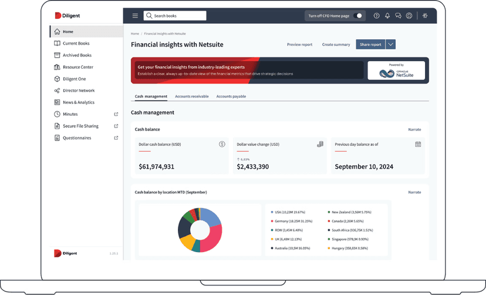Open the user profile icon
Image resolution: width=486 pixels, height=295 pixels.
[409, 15]
